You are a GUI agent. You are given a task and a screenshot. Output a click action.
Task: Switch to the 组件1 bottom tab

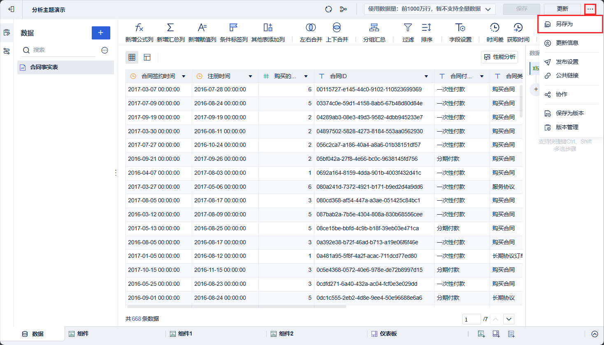pyautogui.click(x=181, y=334)
